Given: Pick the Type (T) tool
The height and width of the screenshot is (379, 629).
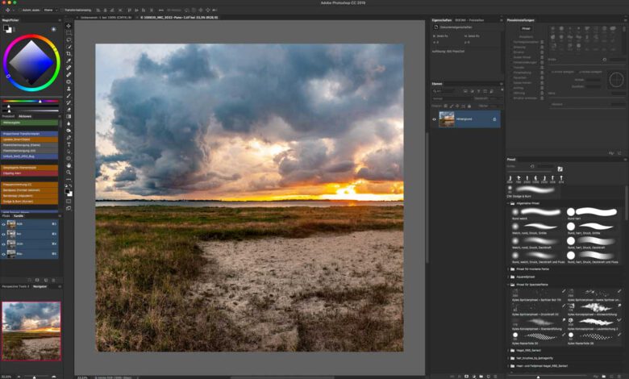Looking at the screenshot, I should [x=69, y=144].
